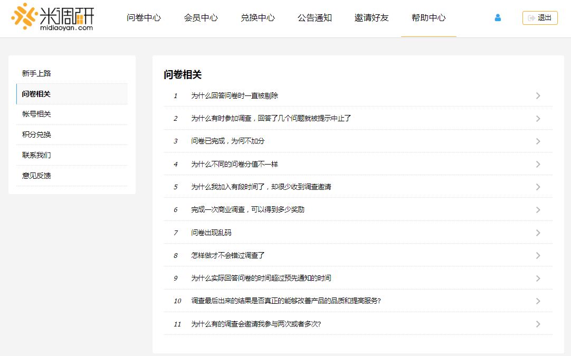Click number 11 beside the last question
Image resolution: width=571 pixels, height=356 pixels.
[x=177, y=324]
